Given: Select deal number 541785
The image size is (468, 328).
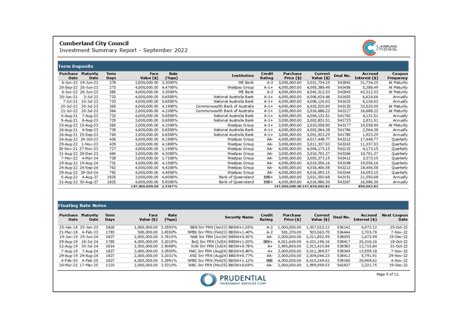Looking at the screenshot, I should [344, 135].
